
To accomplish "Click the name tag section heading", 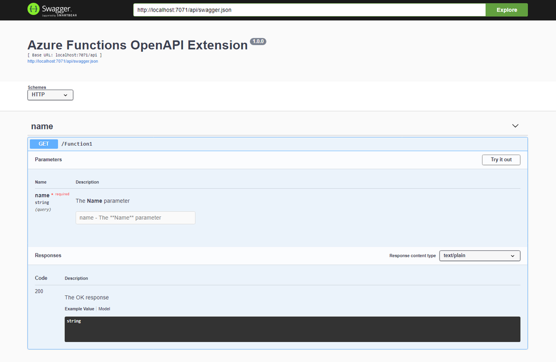I will point(42,126).
